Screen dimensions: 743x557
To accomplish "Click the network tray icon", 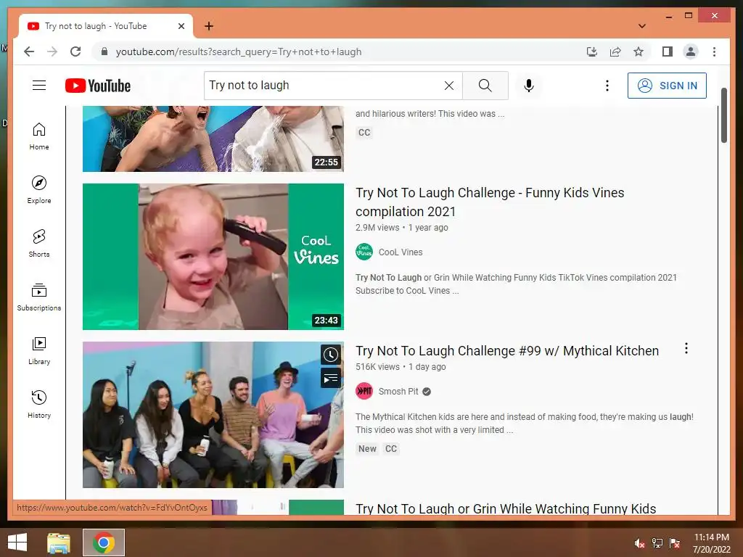I will 657,543.
